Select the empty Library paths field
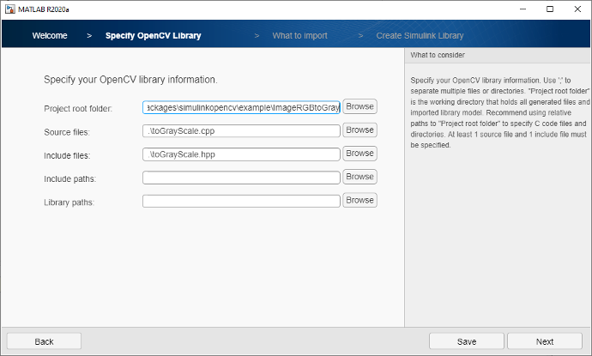Screen dimensions: 592x356 coord(241,201)
